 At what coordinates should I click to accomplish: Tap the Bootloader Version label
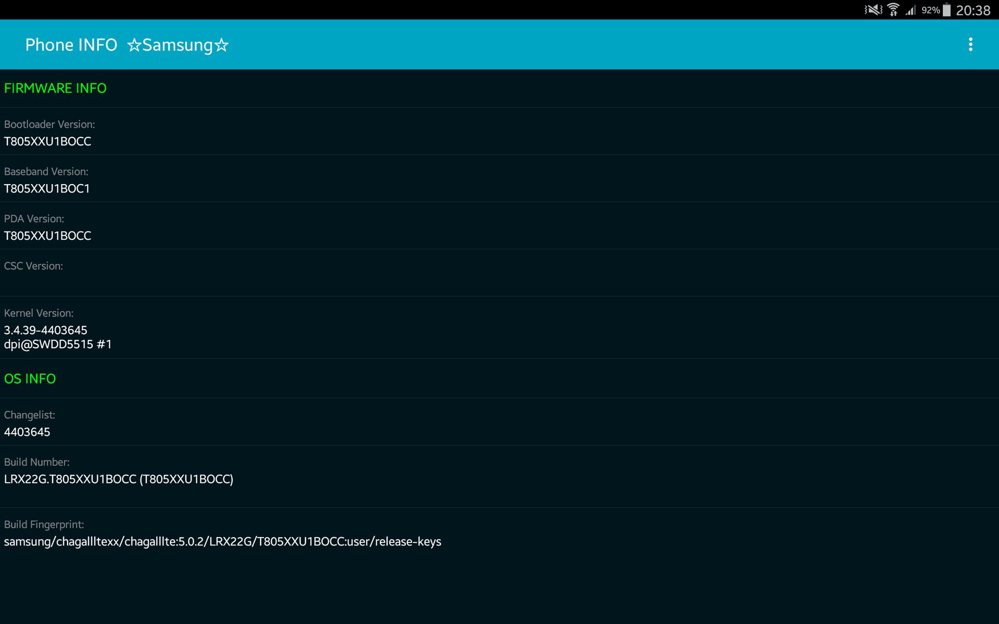[49, 124]
